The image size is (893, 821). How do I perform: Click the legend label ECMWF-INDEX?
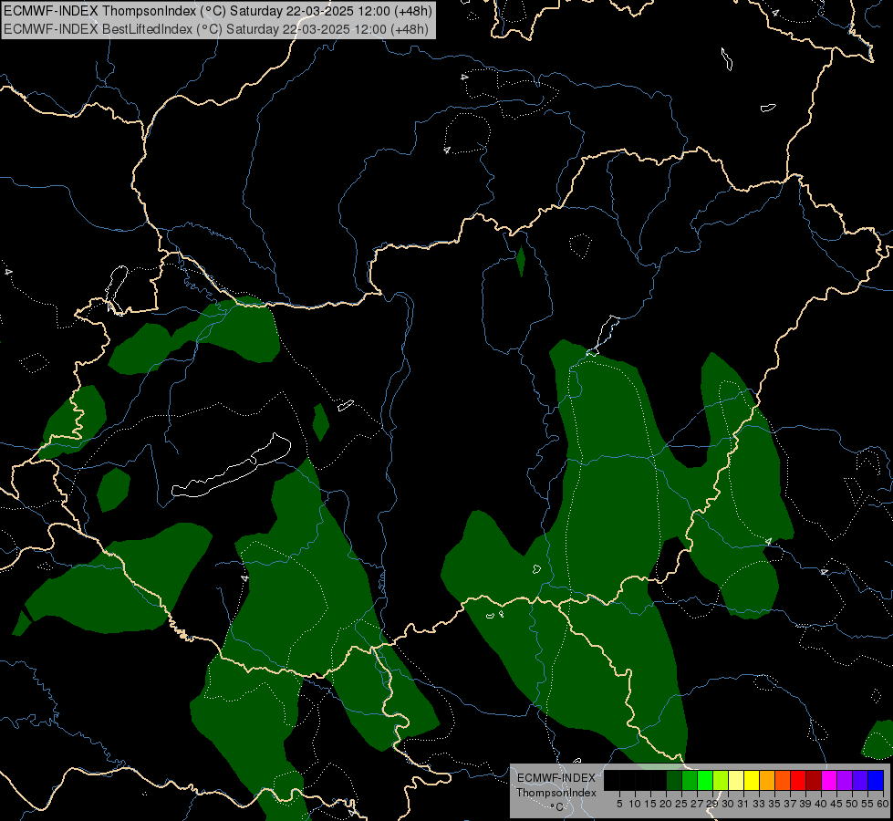point(556,778)
